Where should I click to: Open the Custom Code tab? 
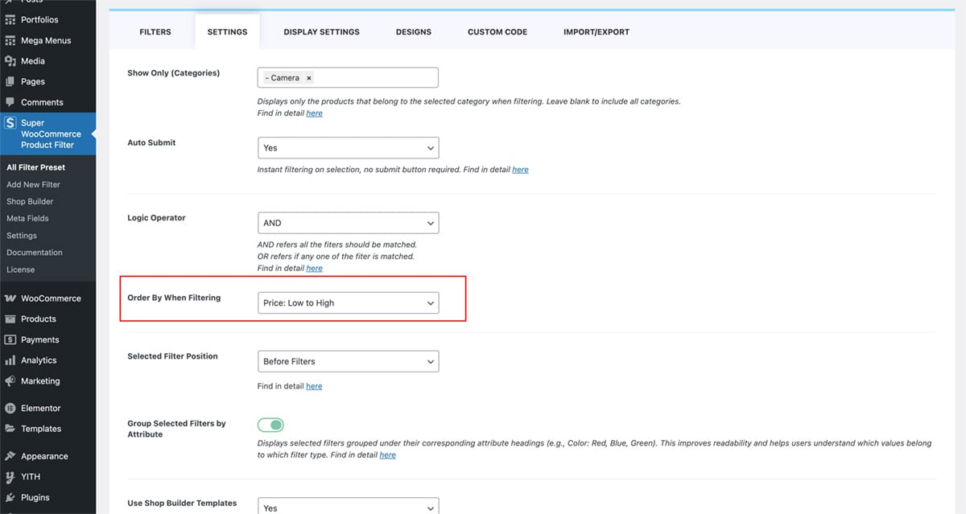497,32
